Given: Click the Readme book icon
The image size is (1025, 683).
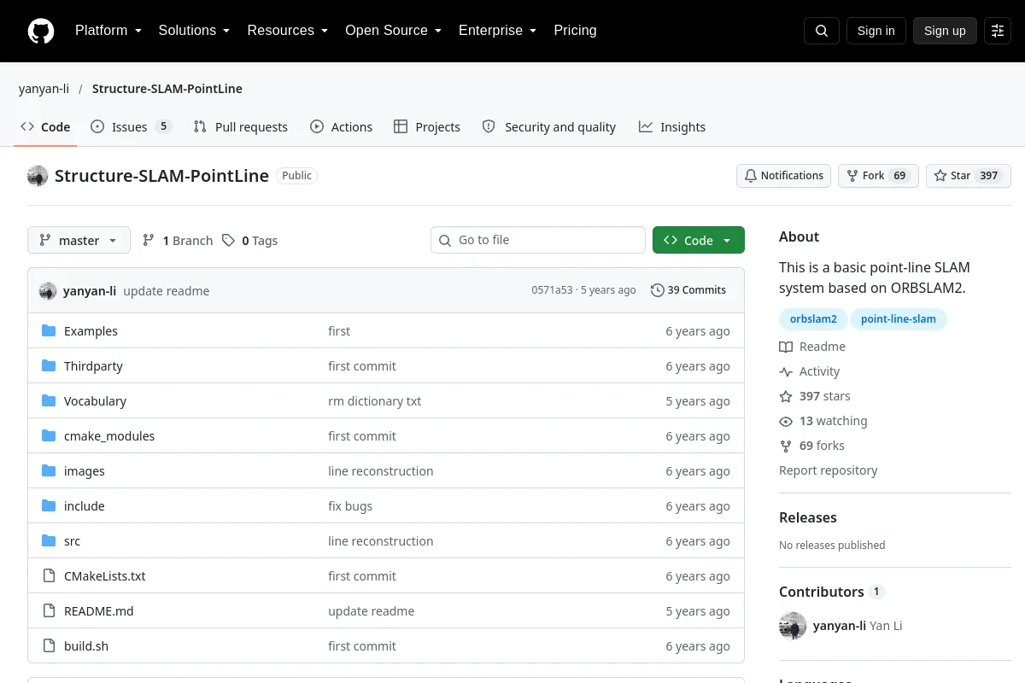Looking at the screenshot, I should click(786, 347).
